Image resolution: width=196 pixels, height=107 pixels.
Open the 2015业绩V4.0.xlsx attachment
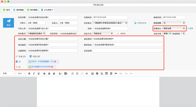(41, 67)
